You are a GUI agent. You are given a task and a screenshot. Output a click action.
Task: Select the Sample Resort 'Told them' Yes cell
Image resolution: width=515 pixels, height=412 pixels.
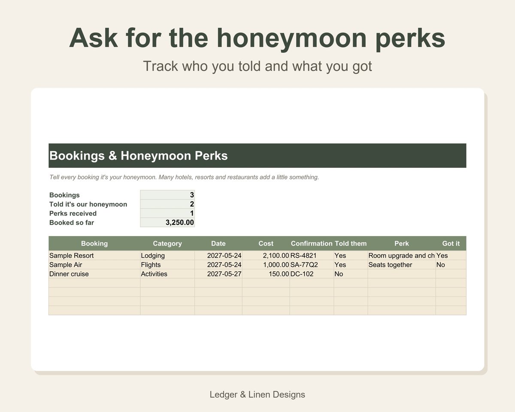351,255
